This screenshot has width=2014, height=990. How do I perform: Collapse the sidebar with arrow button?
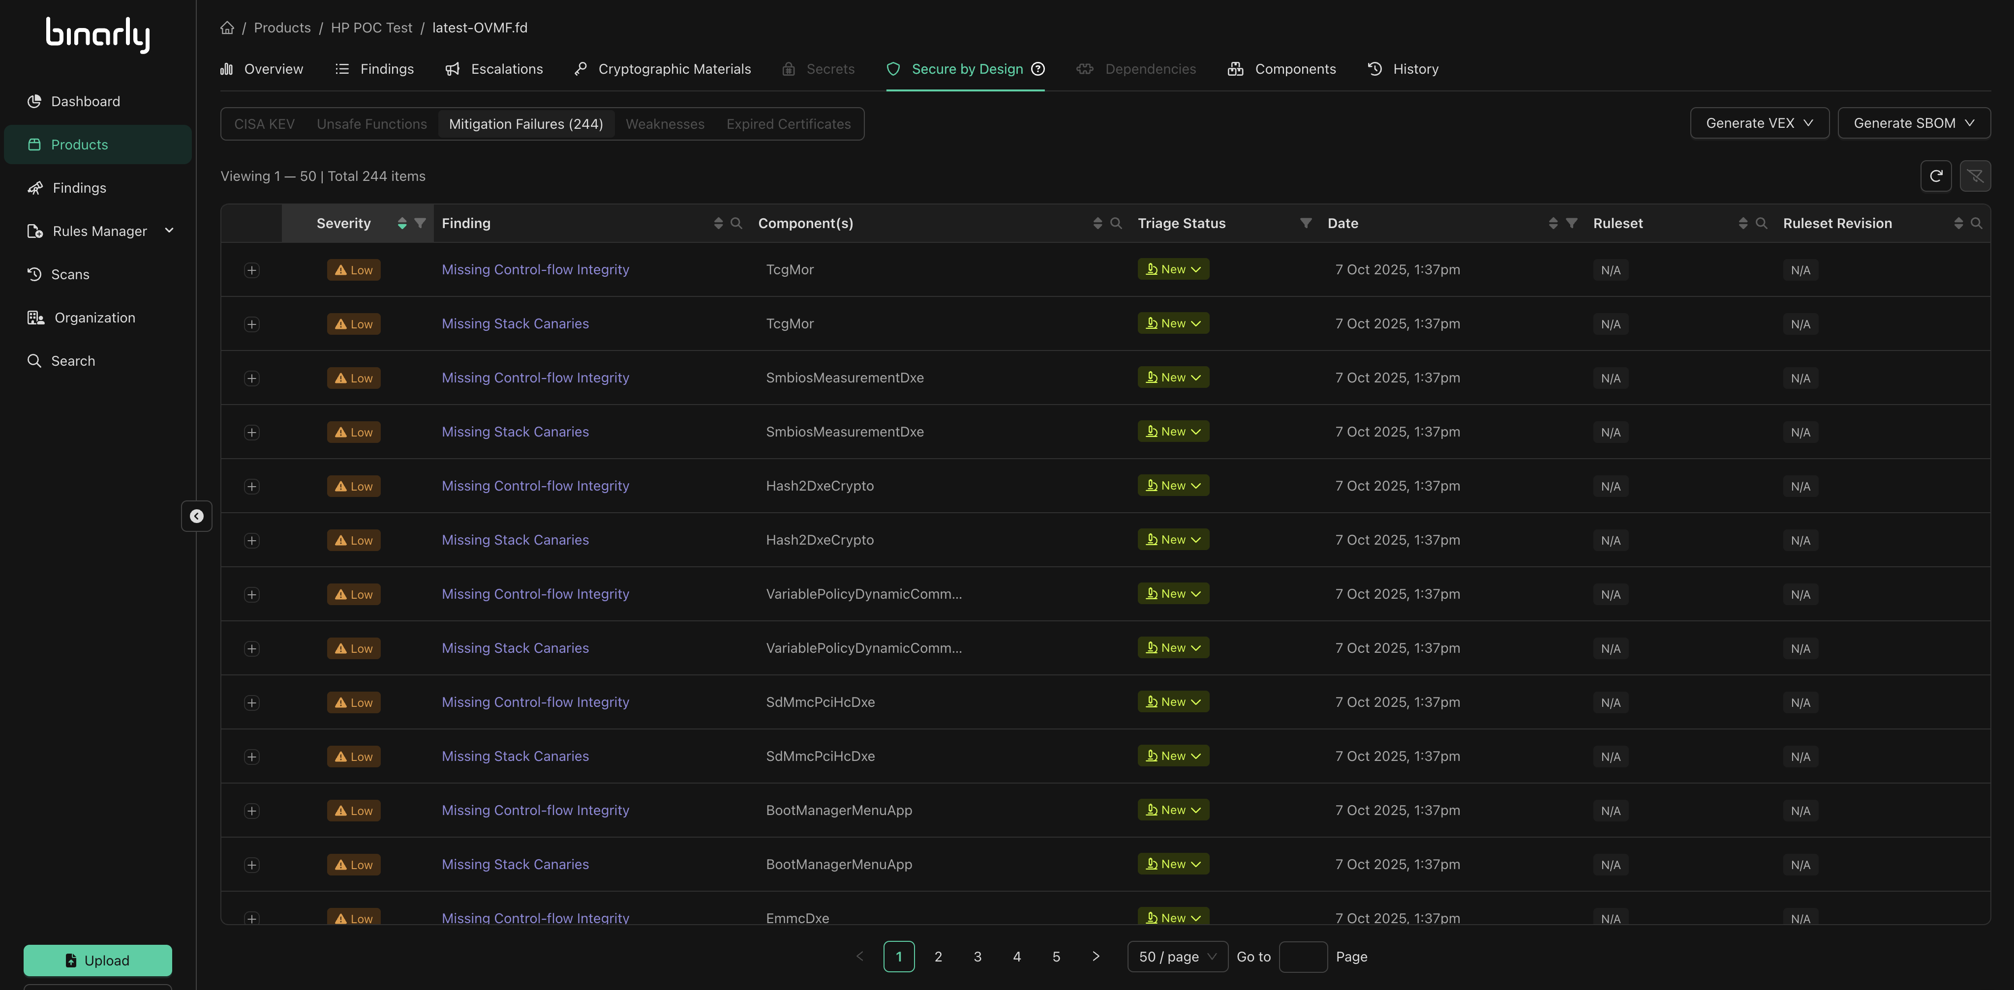[197, 517]
